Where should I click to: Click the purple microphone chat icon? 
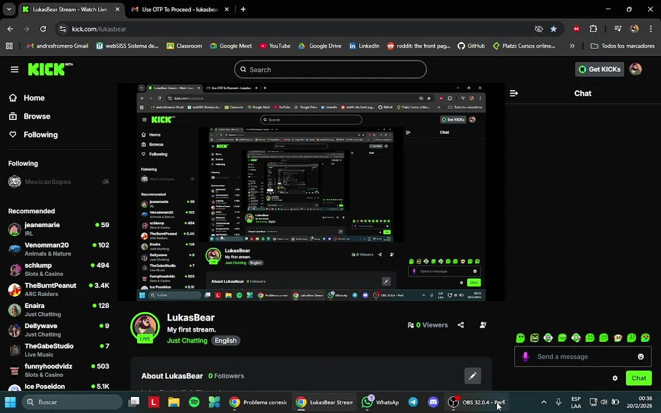pyautogui.click(x=525, y=357)
